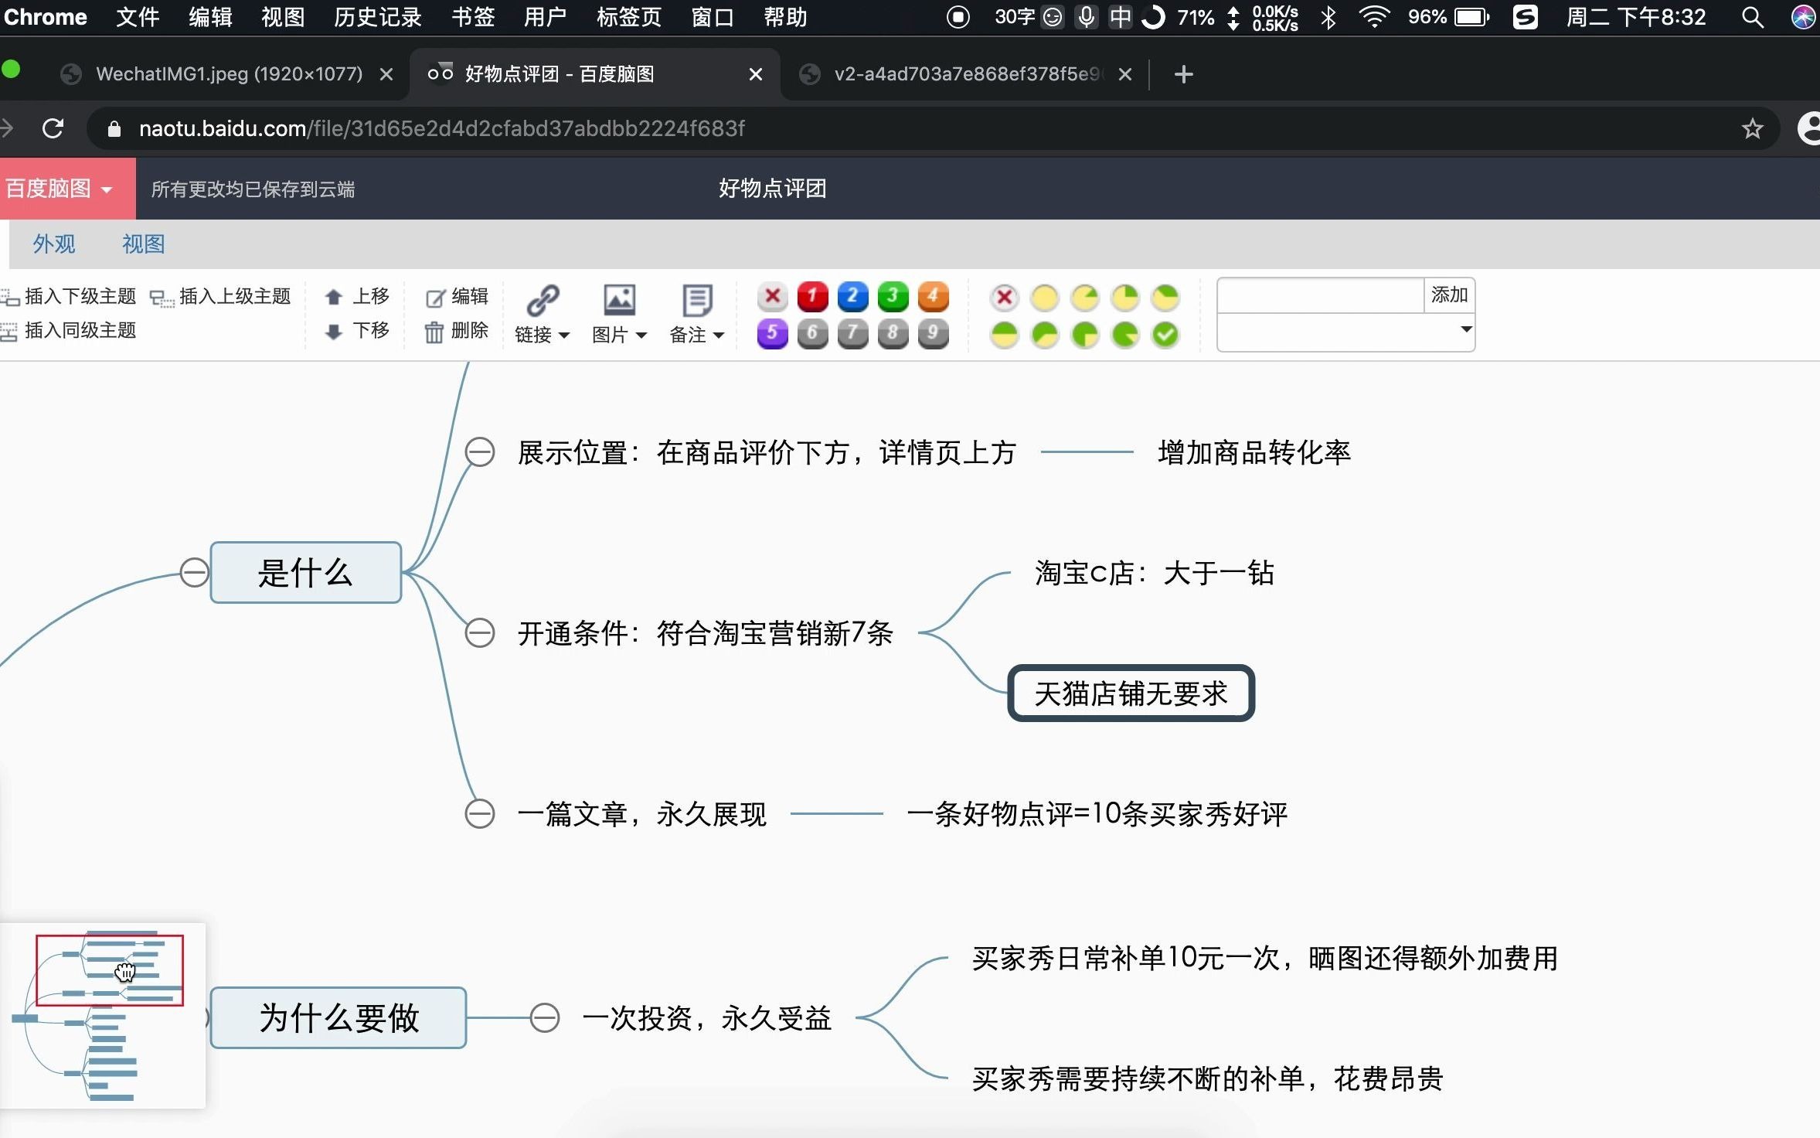Screen dimensions: 1820x1138
Task: Set progress to not started circle
Action: [1044, 297]
